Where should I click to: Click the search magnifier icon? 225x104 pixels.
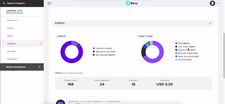click(4, 3)
